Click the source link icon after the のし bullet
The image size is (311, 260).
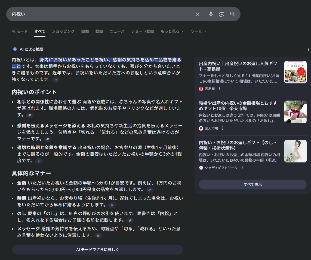(x=130, y=220)
